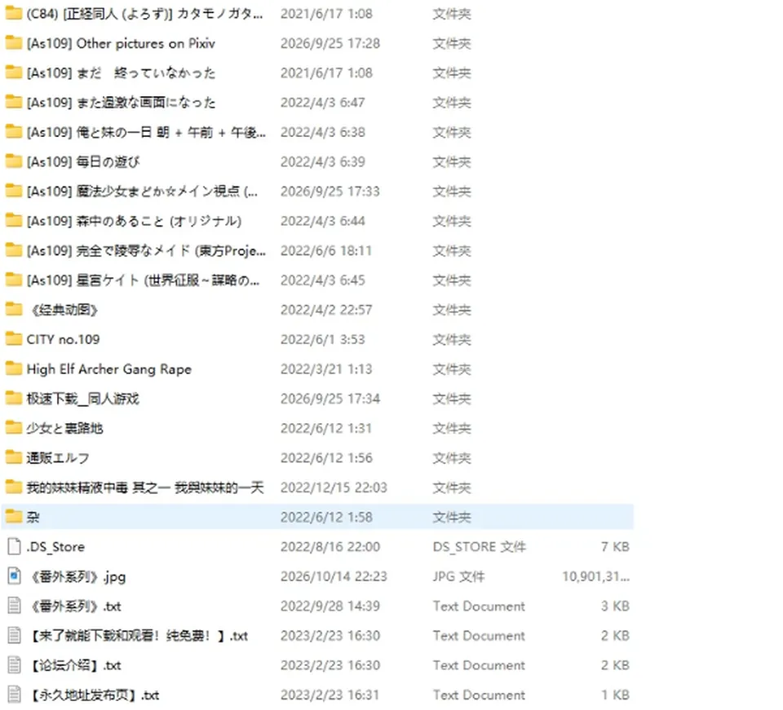Click the folder icon beside "Other pictures on Pixiv"

point(14,43)
